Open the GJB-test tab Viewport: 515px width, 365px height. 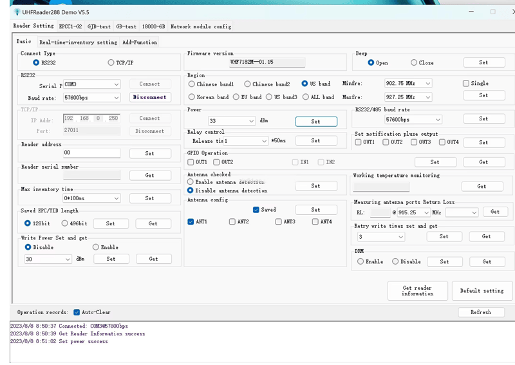(x=99, y=26)
